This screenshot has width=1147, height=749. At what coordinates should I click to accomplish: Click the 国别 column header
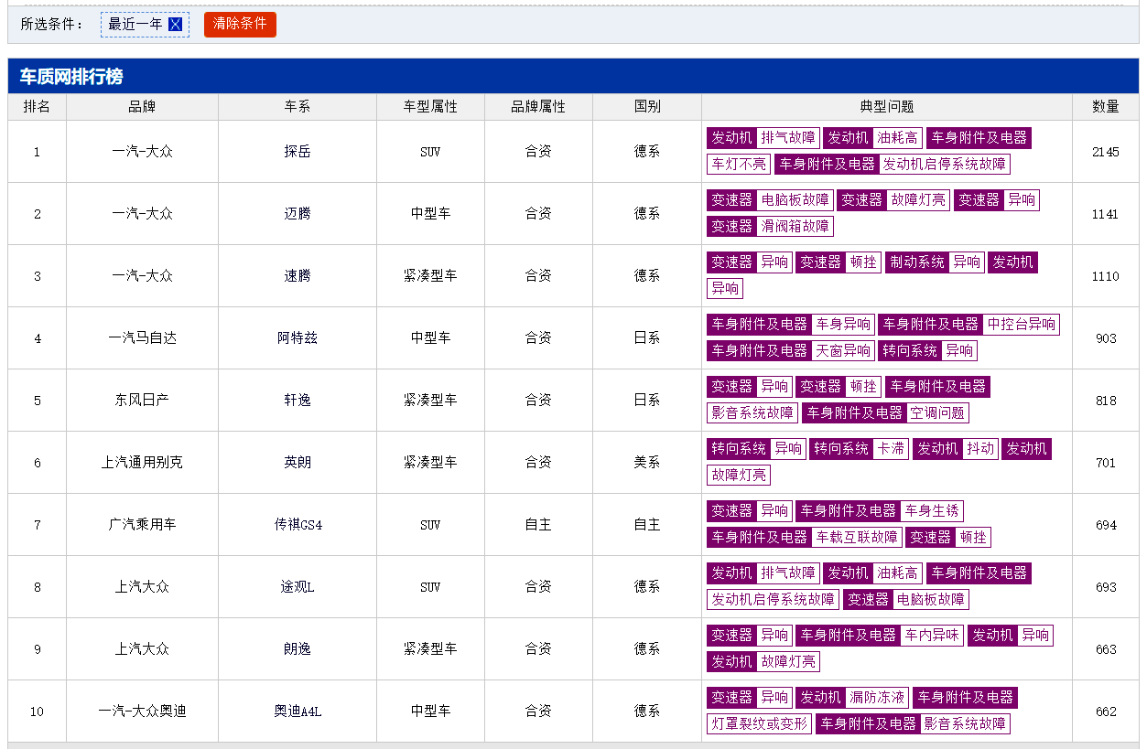coord(647,107)
